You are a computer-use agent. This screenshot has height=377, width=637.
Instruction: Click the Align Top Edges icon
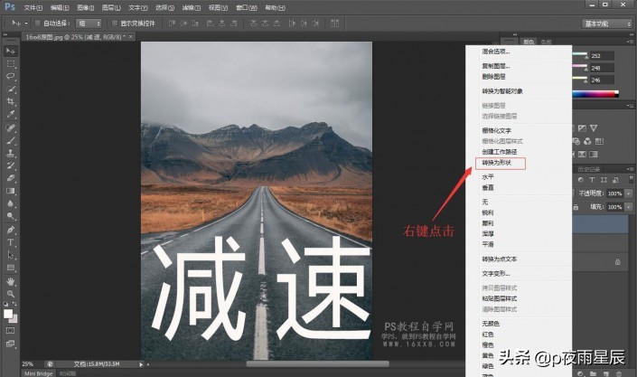click(x=172, y=24)
